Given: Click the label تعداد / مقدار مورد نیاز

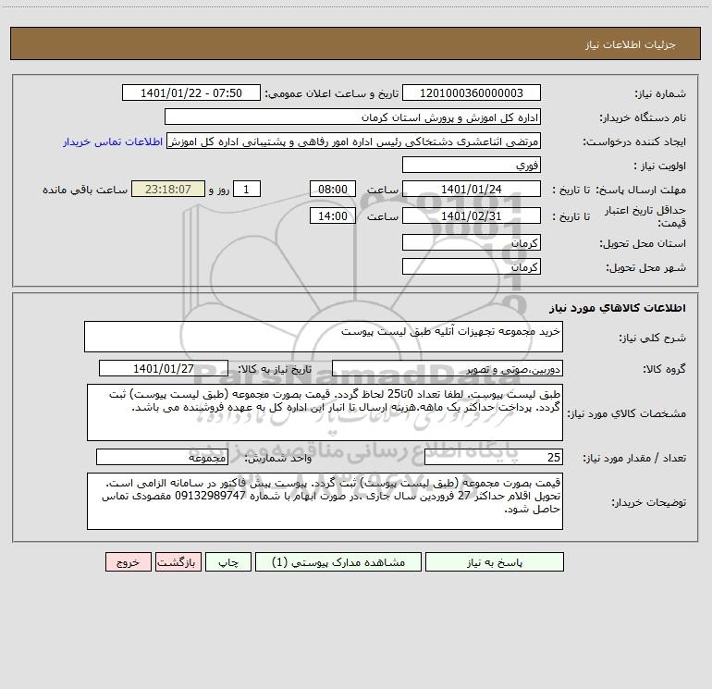Looking at the screenshot, I should coord(634,459).
